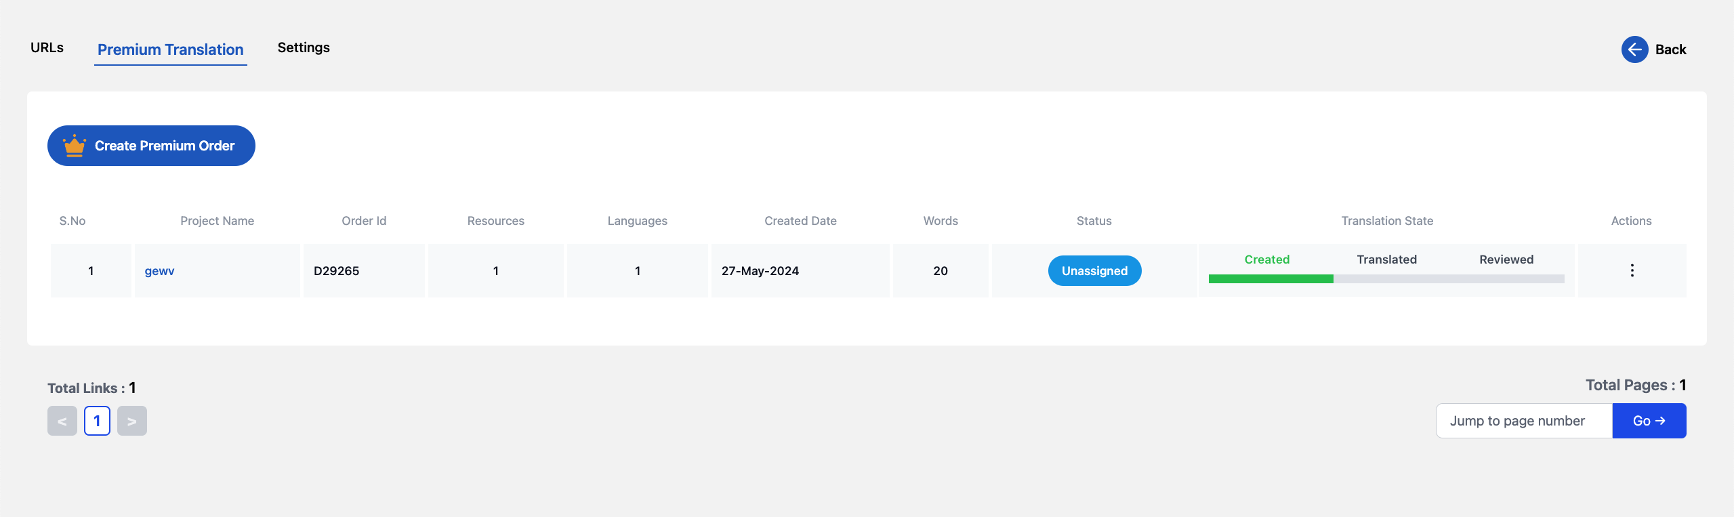
Task: Select page 1 in pagination
Action: [x=97, y=421]
